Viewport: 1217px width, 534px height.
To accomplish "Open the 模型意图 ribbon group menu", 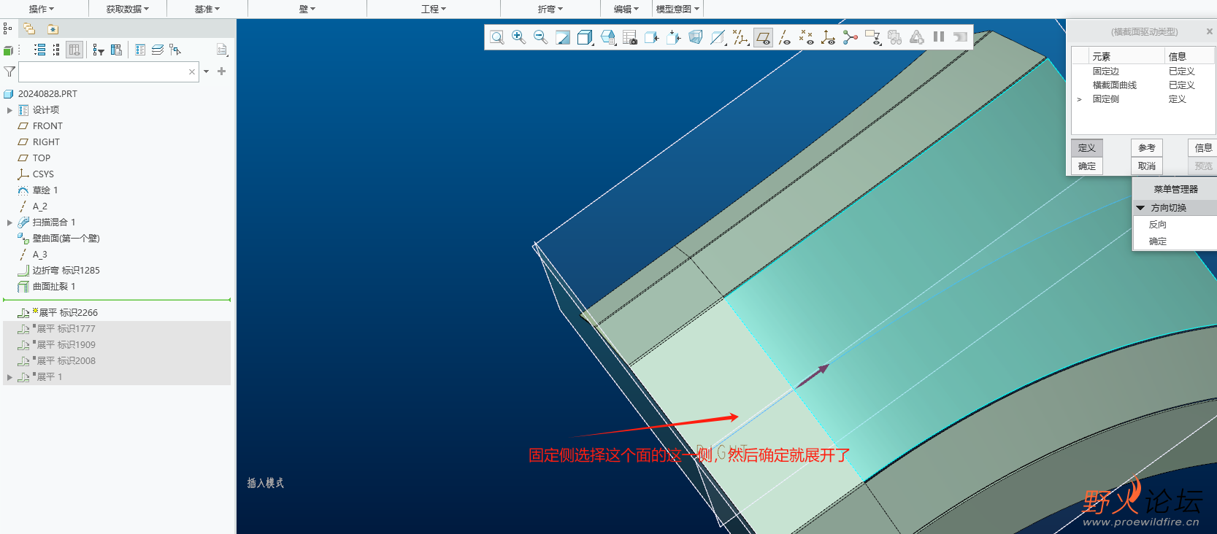I will (677, 9).
